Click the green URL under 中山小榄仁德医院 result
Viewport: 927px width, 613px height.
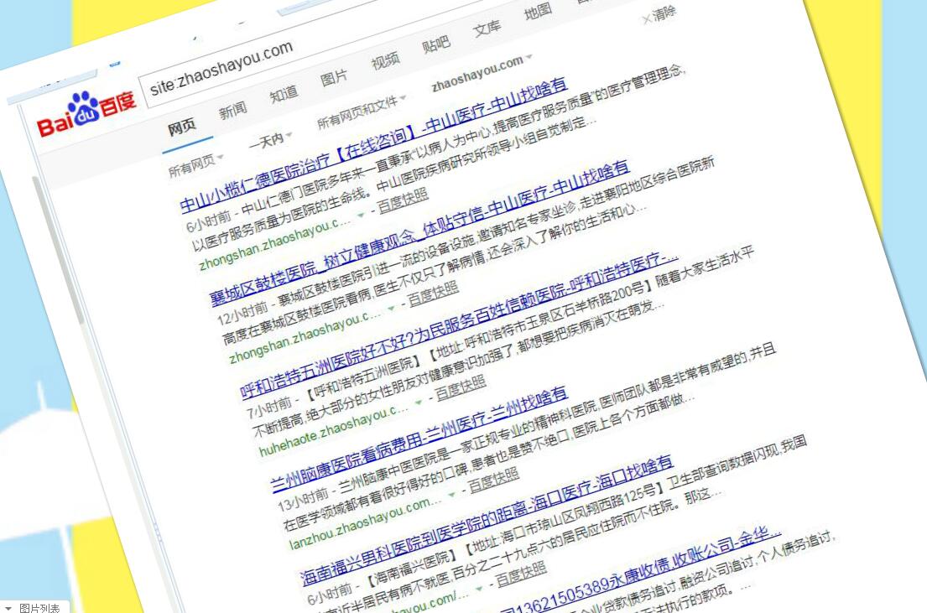(275, 244)
